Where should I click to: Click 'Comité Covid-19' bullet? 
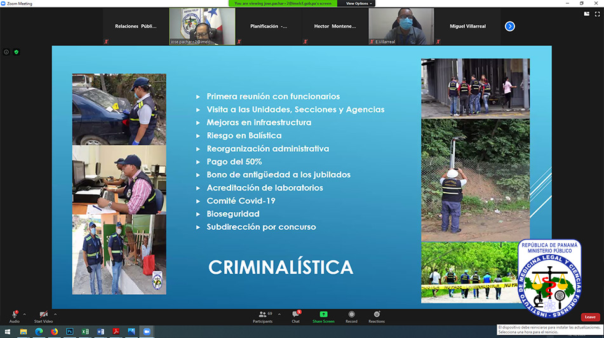[241, 201]
